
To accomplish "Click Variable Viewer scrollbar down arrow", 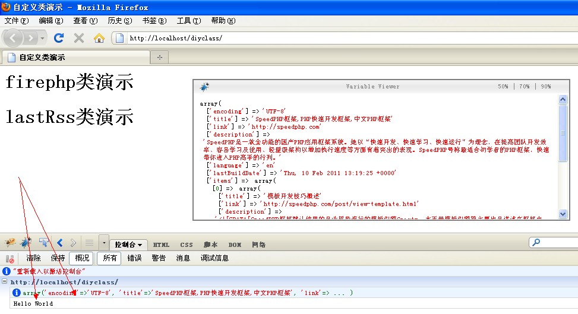I will pos(563,214).
